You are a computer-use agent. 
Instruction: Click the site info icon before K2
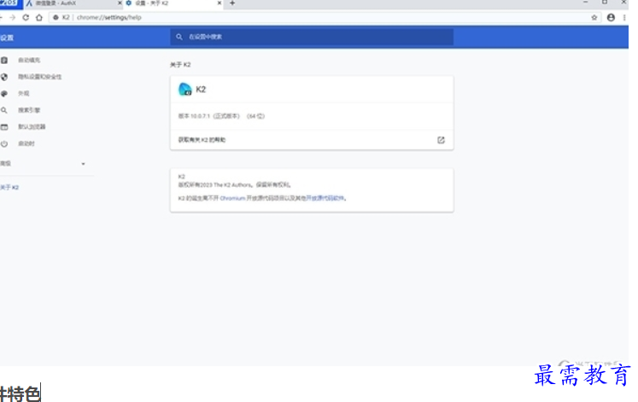tap(56, 17)
